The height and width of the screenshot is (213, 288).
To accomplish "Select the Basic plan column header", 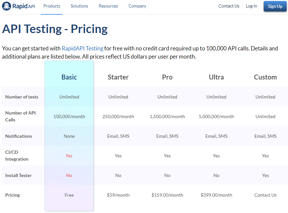I will coord(69,77).
